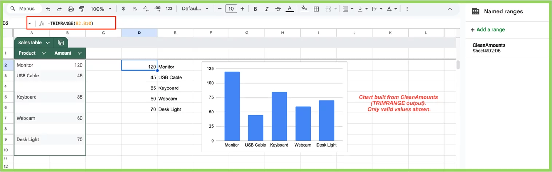552x172 pixels.
Task: Select the Desk Light cell in column E
Action: (175, 109)
